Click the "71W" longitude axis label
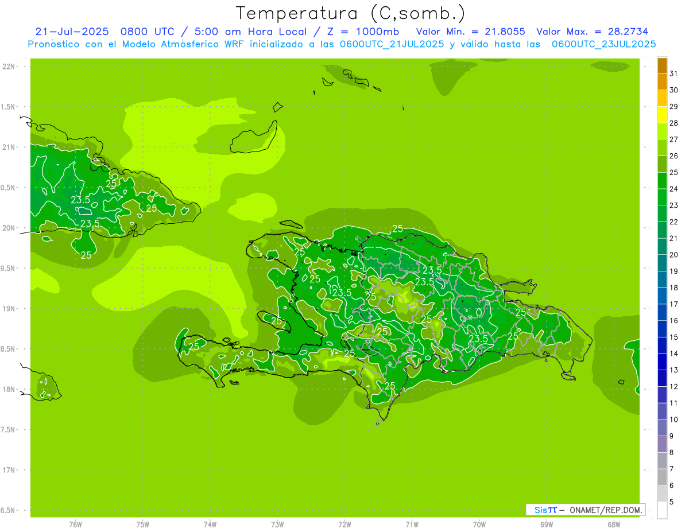This screenshot has height=532, width=689. point(412,525)
